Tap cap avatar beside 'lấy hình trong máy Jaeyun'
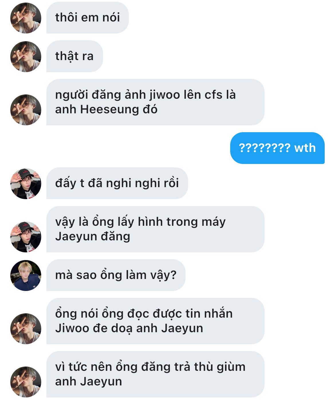The width and height of the screenshot is (335, 400). click(x=26, y=237)
